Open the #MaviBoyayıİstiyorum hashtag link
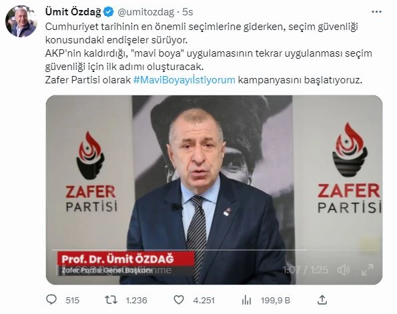The height and width of the screenshot is (314, 397). (x=184, y=80)
